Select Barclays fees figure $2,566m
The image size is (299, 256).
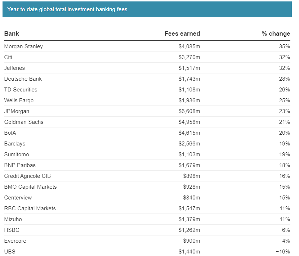189,144
